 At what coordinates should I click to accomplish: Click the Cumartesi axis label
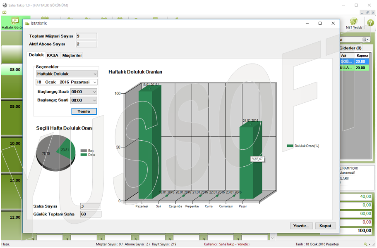[x=226, y=206]
